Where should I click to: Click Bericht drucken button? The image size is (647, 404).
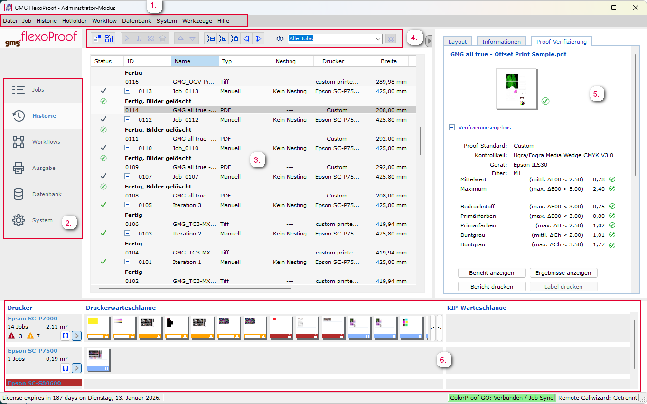click(x=492, y=286)
